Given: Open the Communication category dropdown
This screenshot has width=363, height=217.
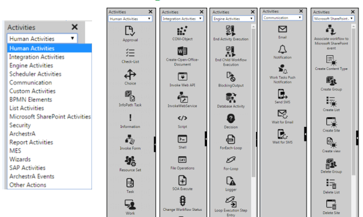Looking at the screenshot, I should click(x=282, y=17).
